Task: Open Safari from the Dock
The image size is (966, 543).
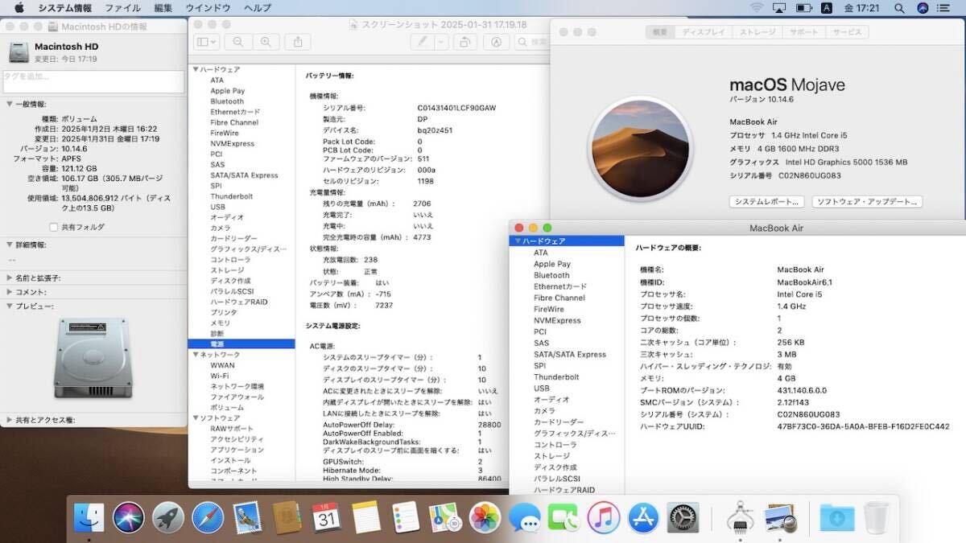Action: [x=208, y=517]
